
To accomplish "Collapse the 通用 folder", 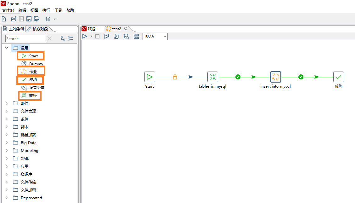I will [7, 48].
